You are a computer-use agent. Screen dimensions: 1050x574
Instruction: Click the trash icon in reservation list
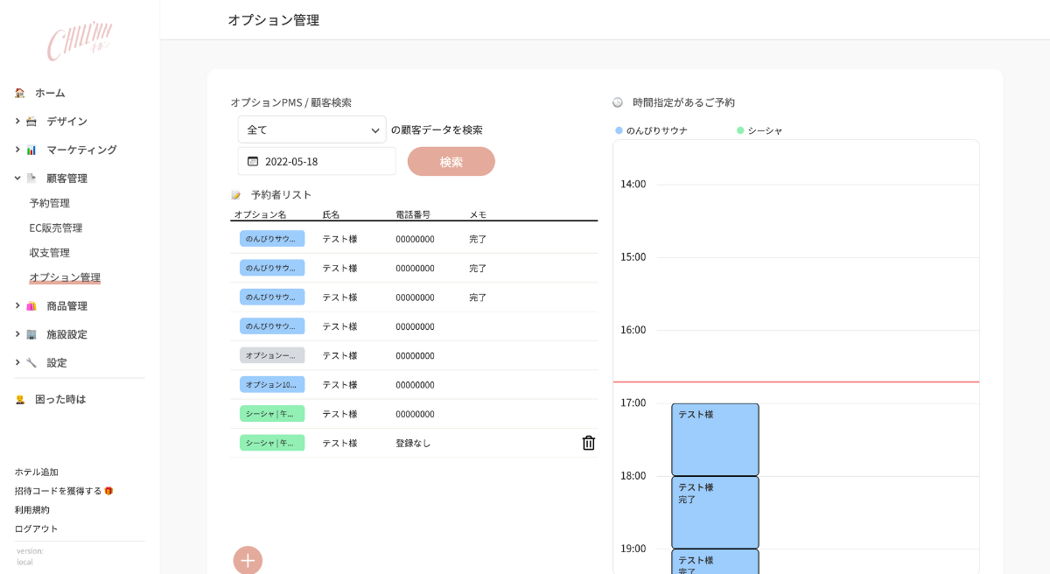[589, 443]
